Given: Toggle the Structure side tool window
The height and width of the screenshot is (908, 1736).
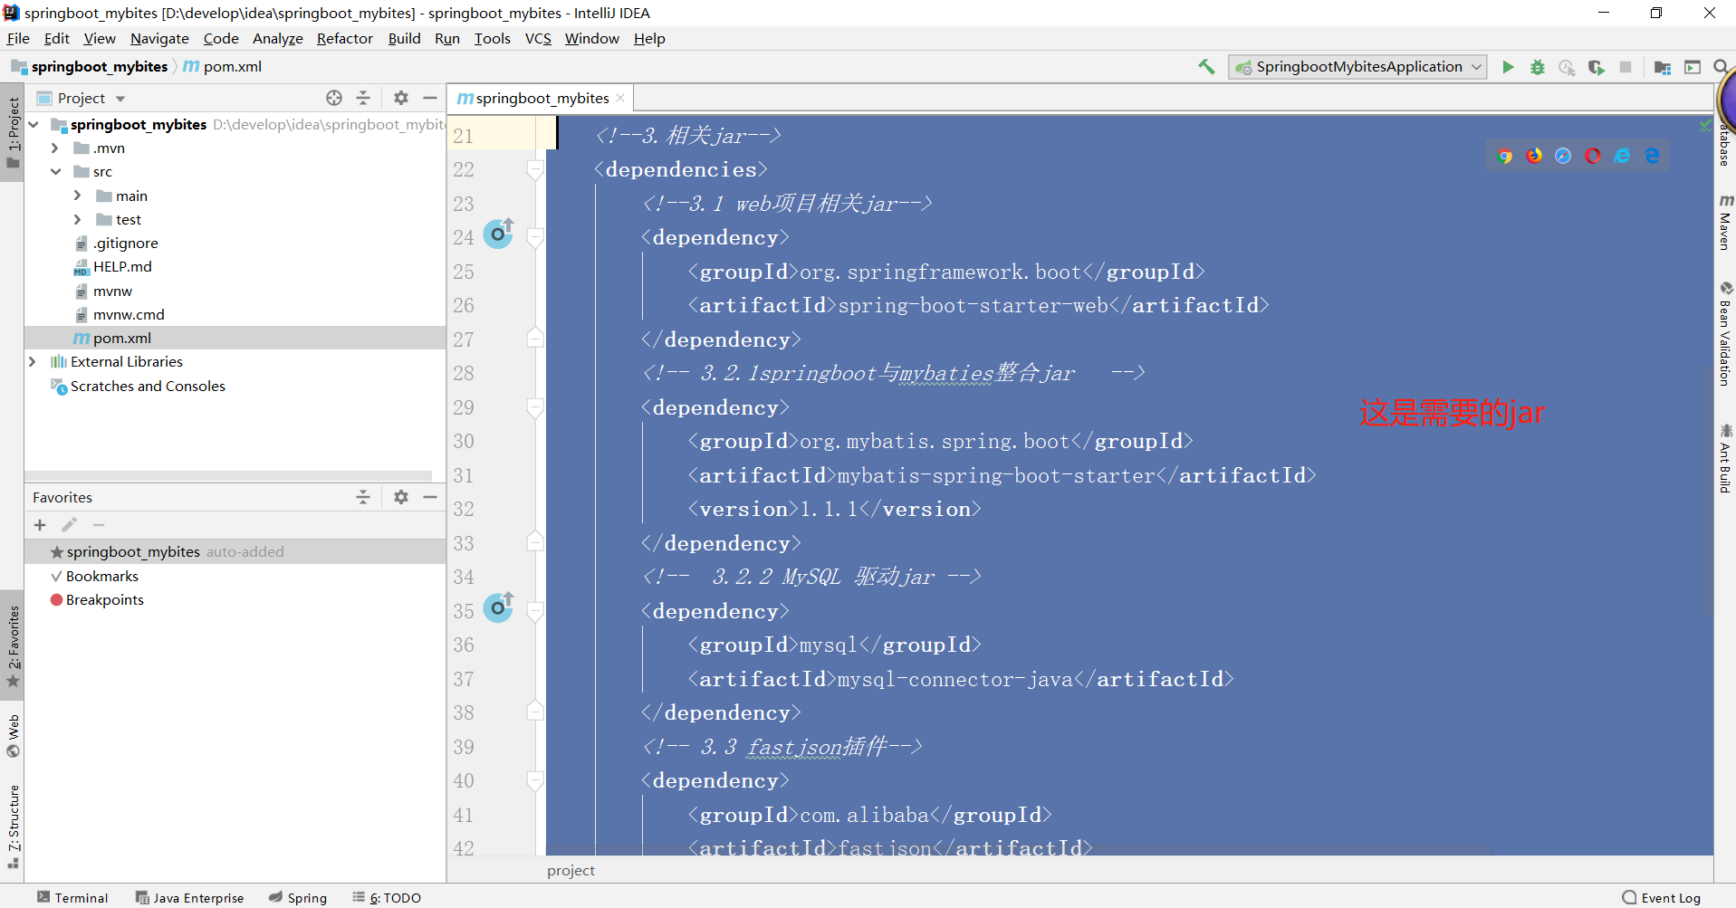Looking at the screenshot, I should [13, 827].
